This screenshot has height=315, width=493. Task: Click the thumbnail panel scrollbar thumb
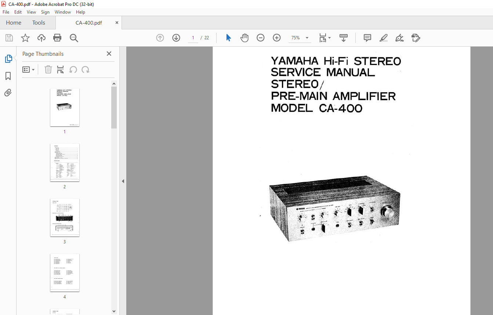(114, 108)
